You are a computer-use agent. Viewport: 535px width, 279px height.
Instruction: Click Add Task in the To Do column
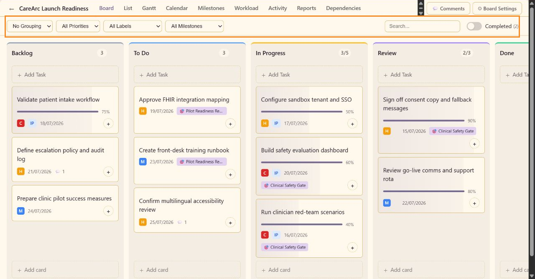click(187, 75)
